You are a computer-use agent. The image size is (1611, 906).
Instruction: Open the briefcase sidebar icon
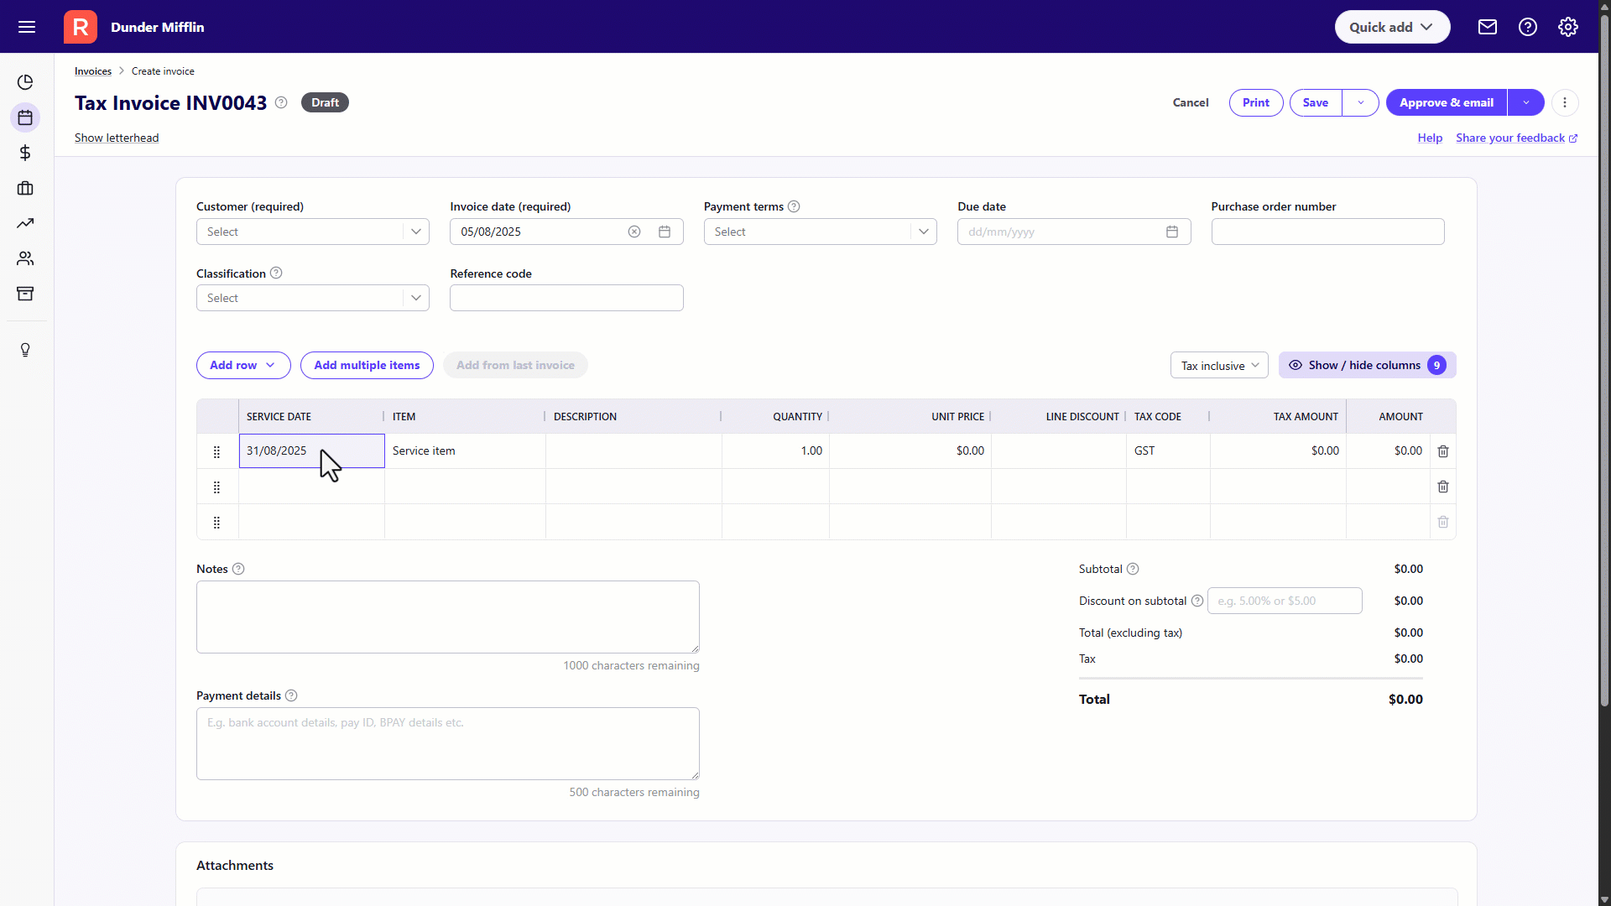[x=25, y=188]
